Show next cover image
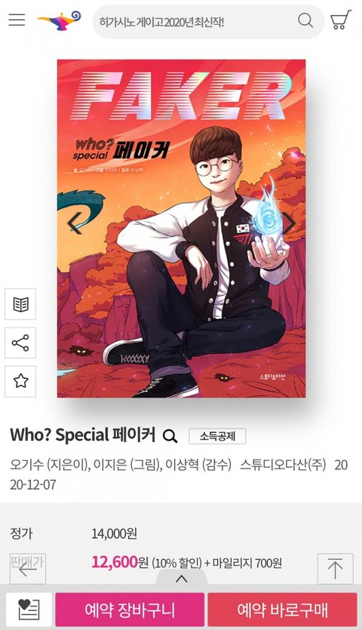Viewport: 362px width, 630px height. pos(289,223)
